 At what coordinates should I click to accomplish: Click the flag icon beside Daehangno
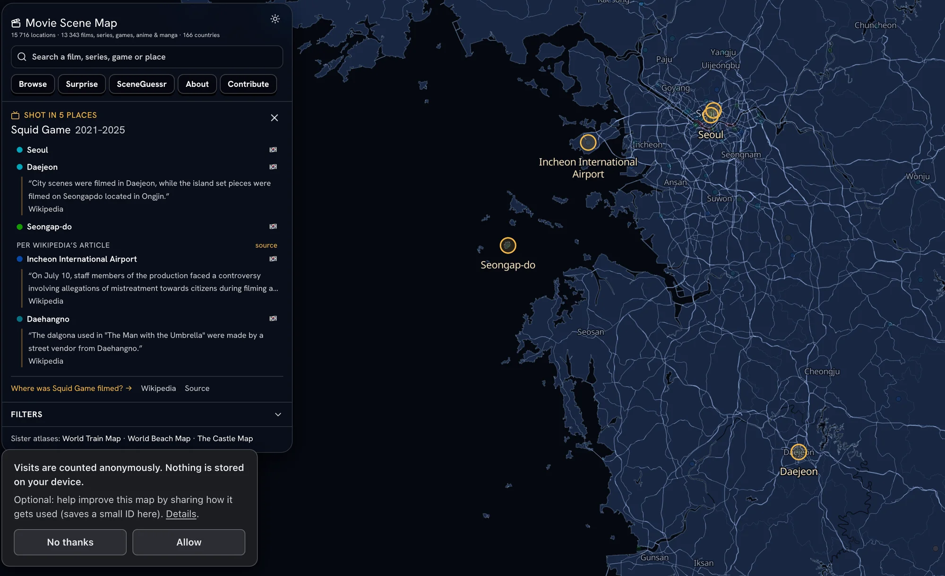[x=273, y=319]
